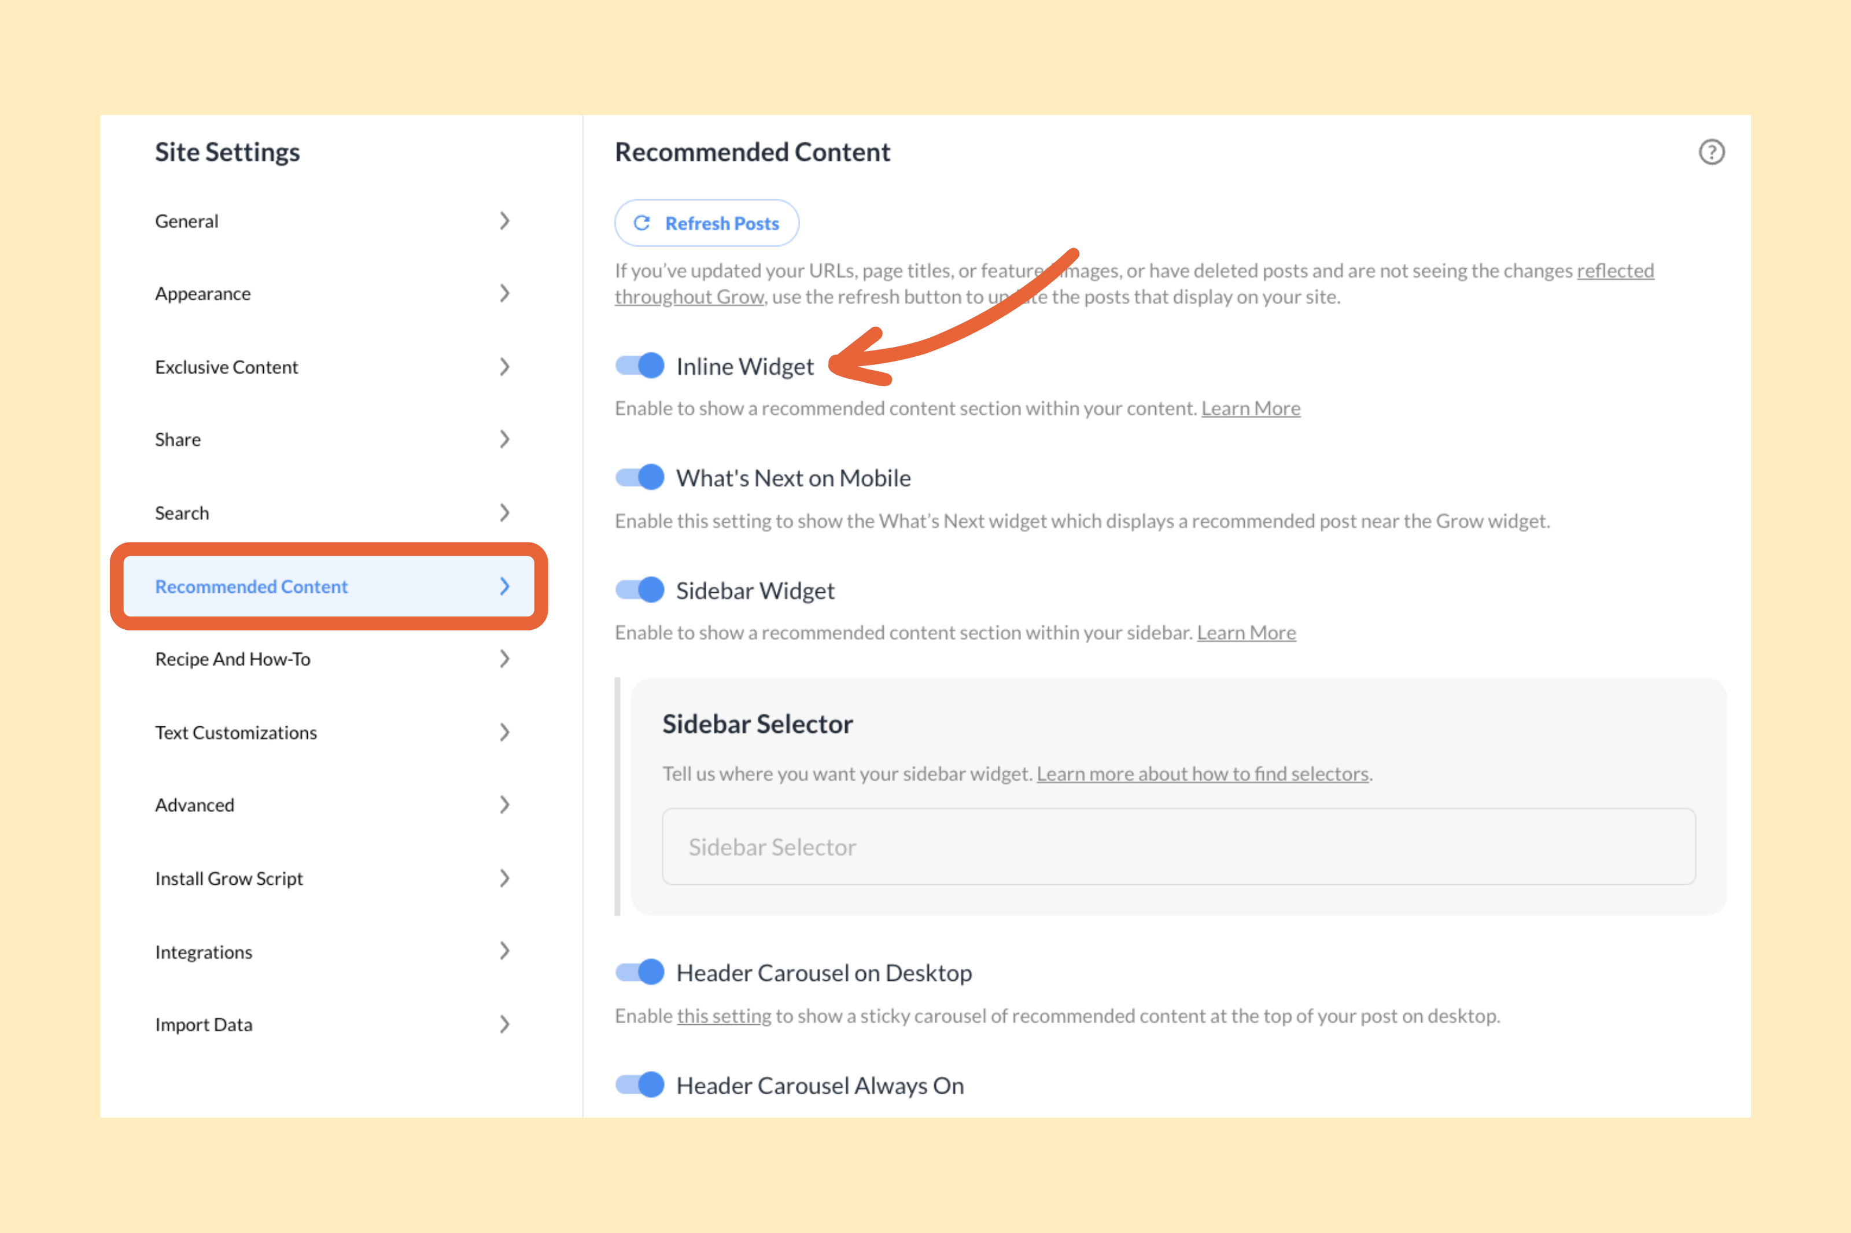Click the refresh icon on Refresh Posts
Viewport: 1851px width, 1233px height.
643,223
